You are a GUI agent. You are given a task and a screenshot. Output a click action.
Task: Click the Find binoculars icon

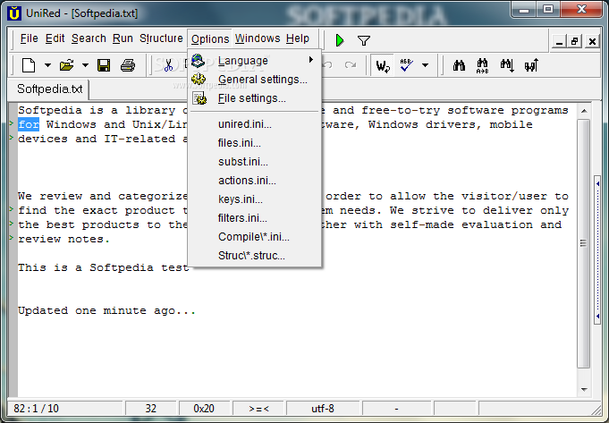tap(459, 65)
